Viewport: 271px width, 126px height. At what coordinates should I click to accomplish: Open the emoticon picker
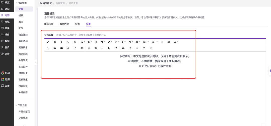89,48
